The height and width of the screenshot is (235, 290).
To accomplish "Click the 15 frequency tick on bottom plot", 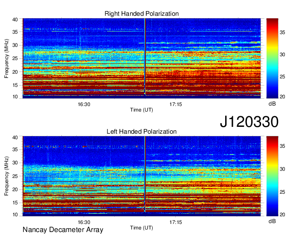I will tap(15, 203).
